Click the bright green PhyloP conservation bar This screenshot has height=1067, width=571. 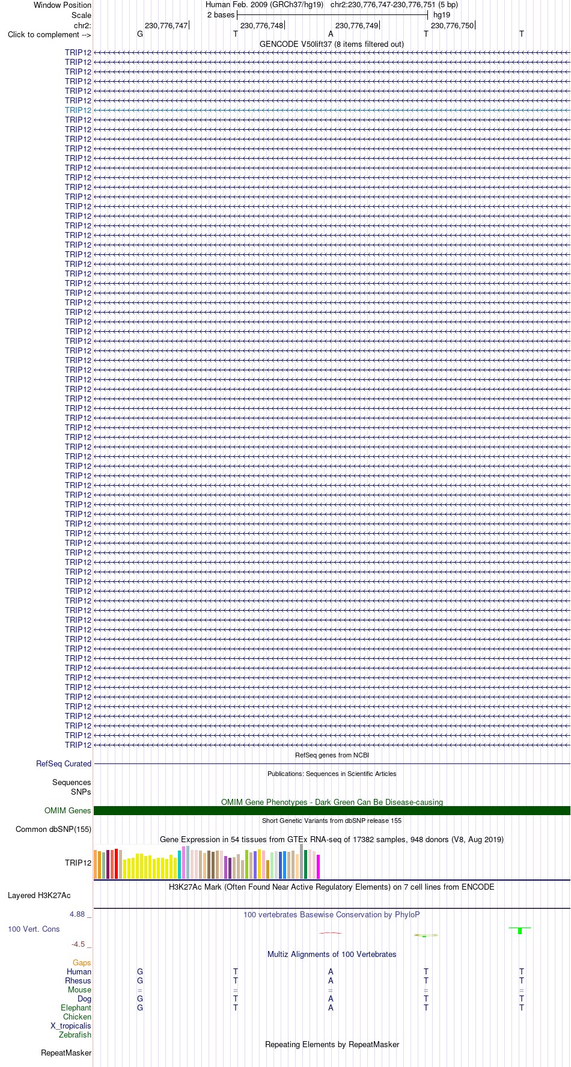coord(520,931)
